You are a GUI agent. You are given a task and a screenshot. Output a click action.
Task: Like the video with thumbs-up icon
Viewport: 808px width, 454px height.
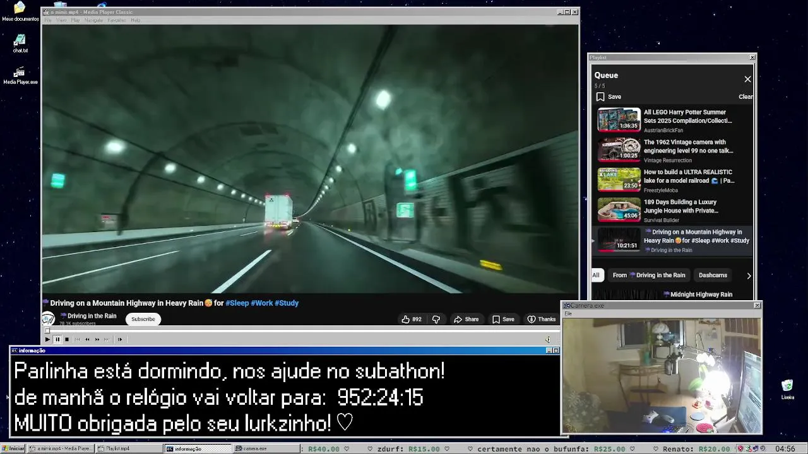(x=411, y=319)
